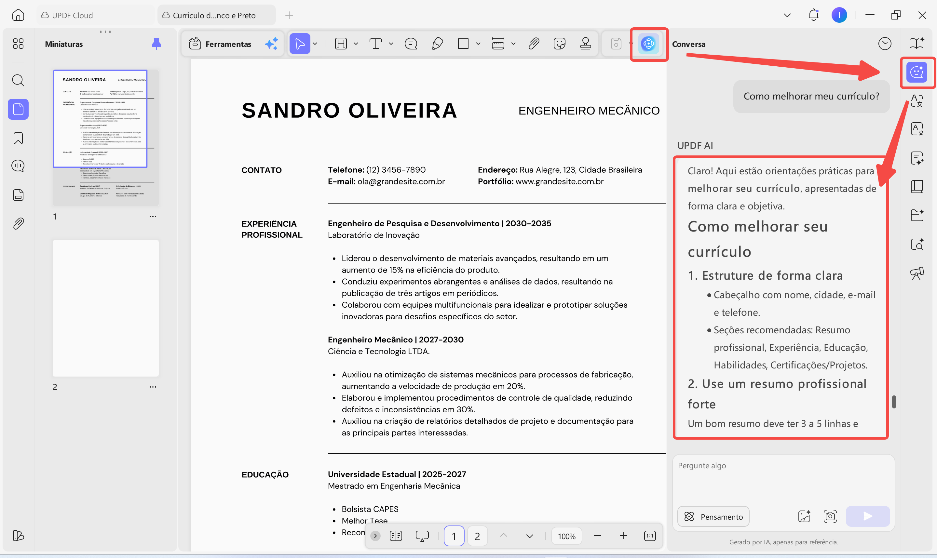
Task: Add a new tab
Action: click(x=289, y=15)
